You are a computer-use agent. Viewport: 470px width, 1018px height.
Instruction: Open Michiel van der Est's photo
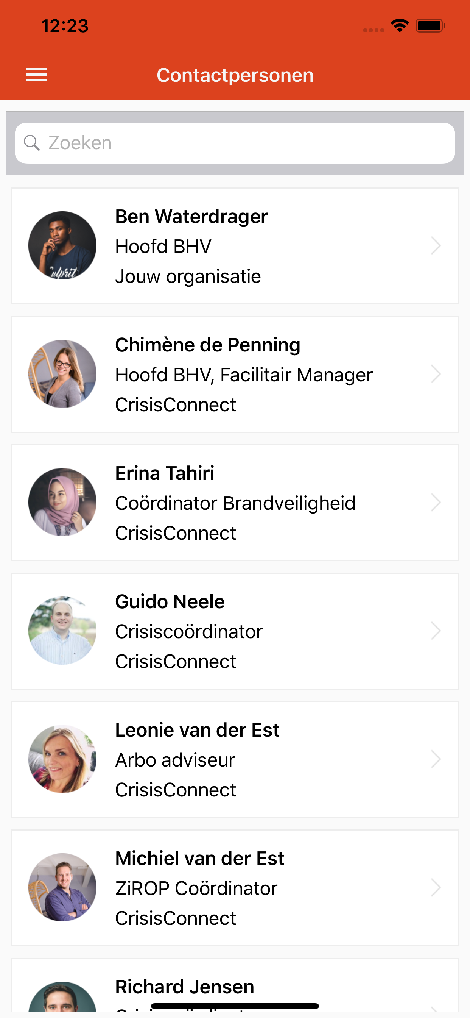tap(62, 888)
